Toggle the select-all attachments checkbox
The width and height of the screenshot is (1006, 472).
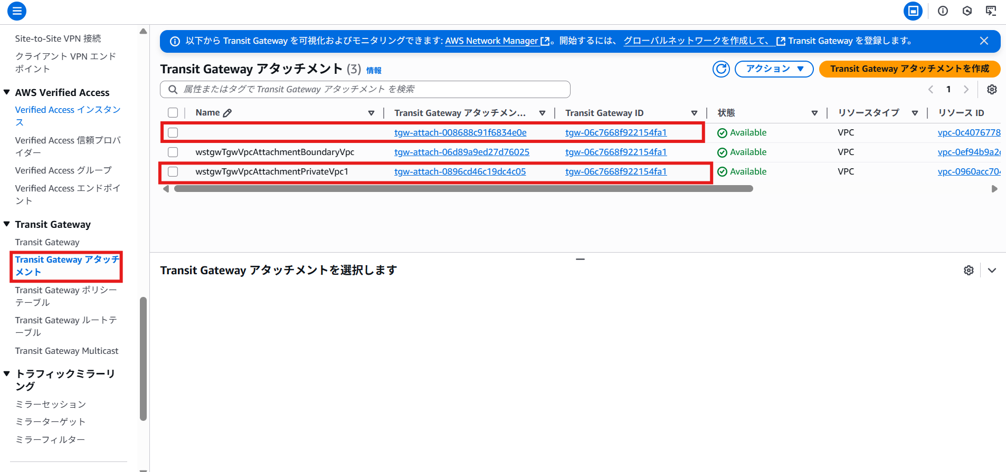173,113
